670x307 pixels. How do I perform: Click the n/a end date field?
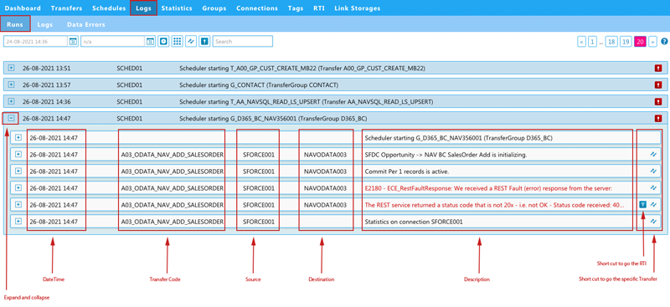[113, 42]
